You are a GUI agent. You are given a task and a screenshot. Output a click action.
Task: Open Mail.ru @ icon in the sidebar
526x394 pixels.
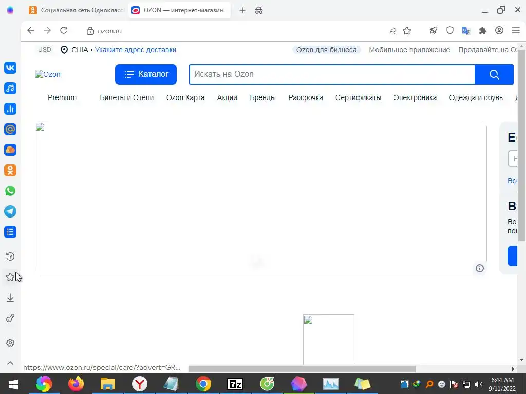10,129
